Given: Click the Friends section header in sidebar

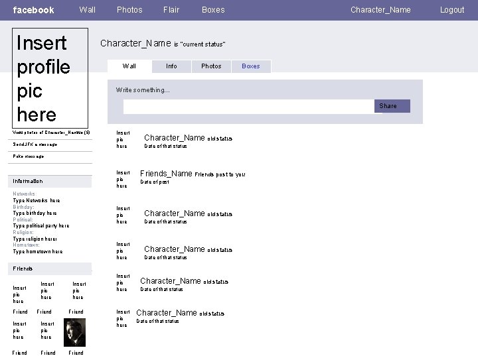Looking at the screenshot, I should coord(50,268).
